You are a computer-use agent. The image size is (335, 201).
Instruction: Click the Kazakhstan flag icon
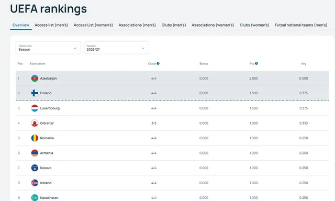pyautogui.click(x=35, y=197)
